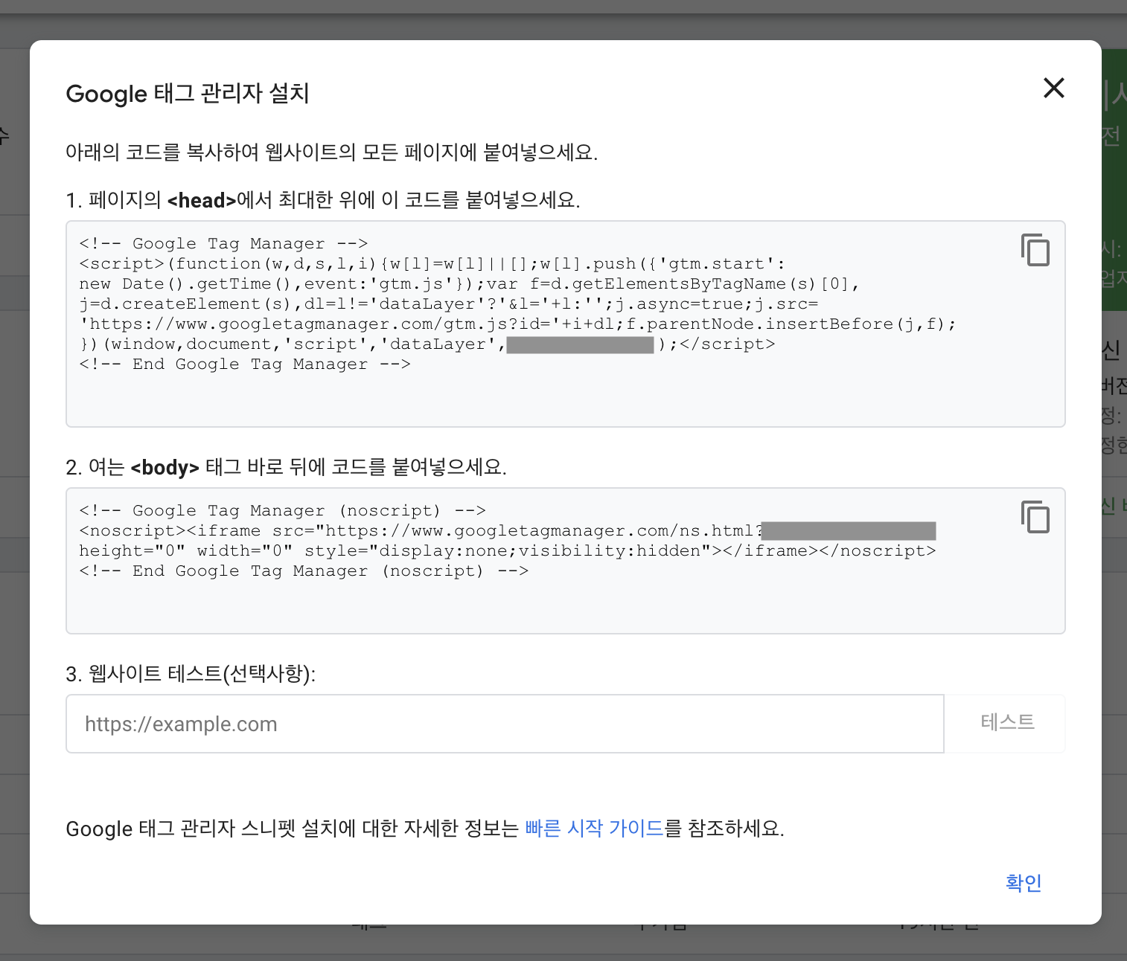Select the masked GTM container ID in script
The image size is (1127, 961).
(580, 344)
